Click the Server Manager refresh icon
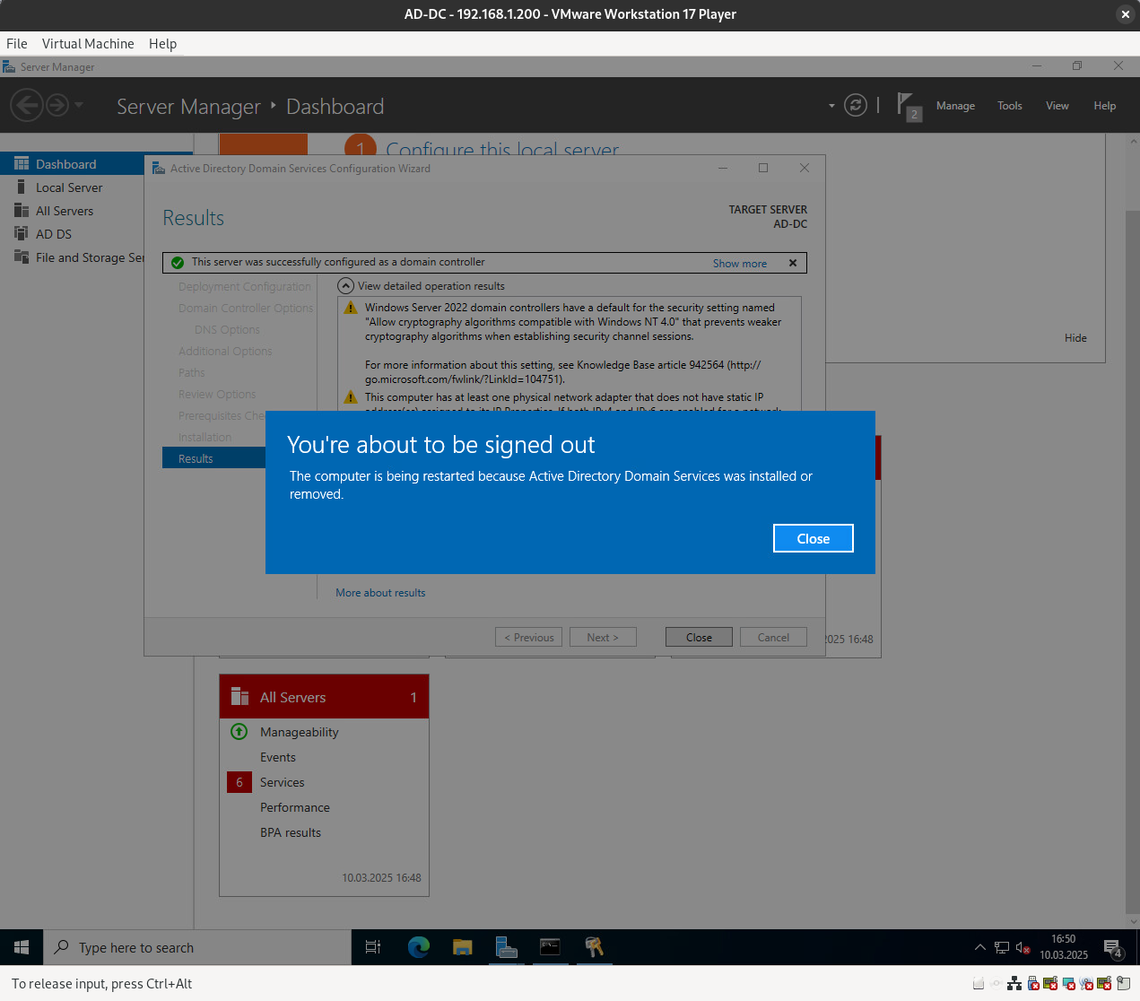1140x1001 pixels. pyautogui.click(x=856, y=106)
